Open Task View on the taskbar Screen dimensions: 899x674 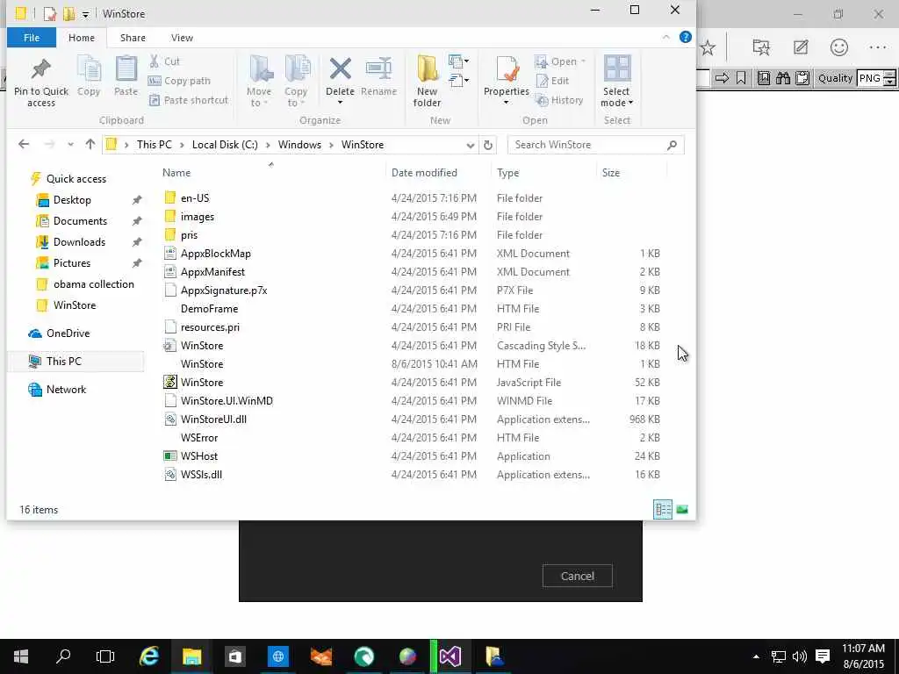105,656
